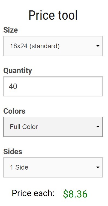Click the Price tool heading

tap(53, 15)
